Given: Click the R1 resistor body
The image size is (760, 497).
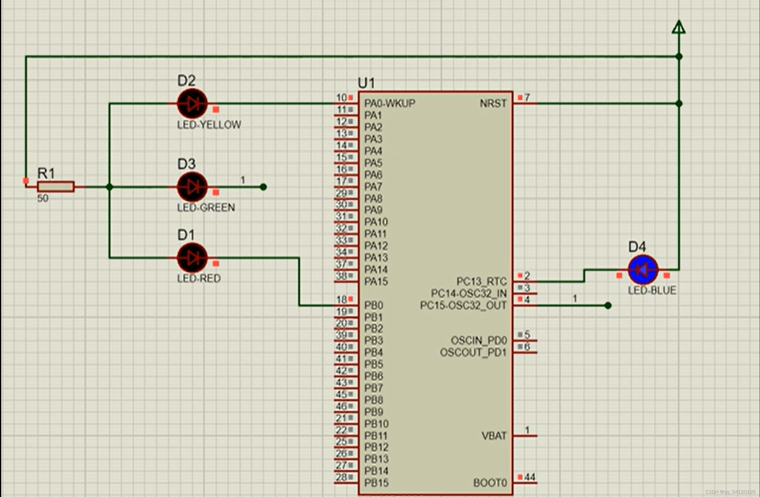Looking at the screenshot, I should (x=56, y=187).
